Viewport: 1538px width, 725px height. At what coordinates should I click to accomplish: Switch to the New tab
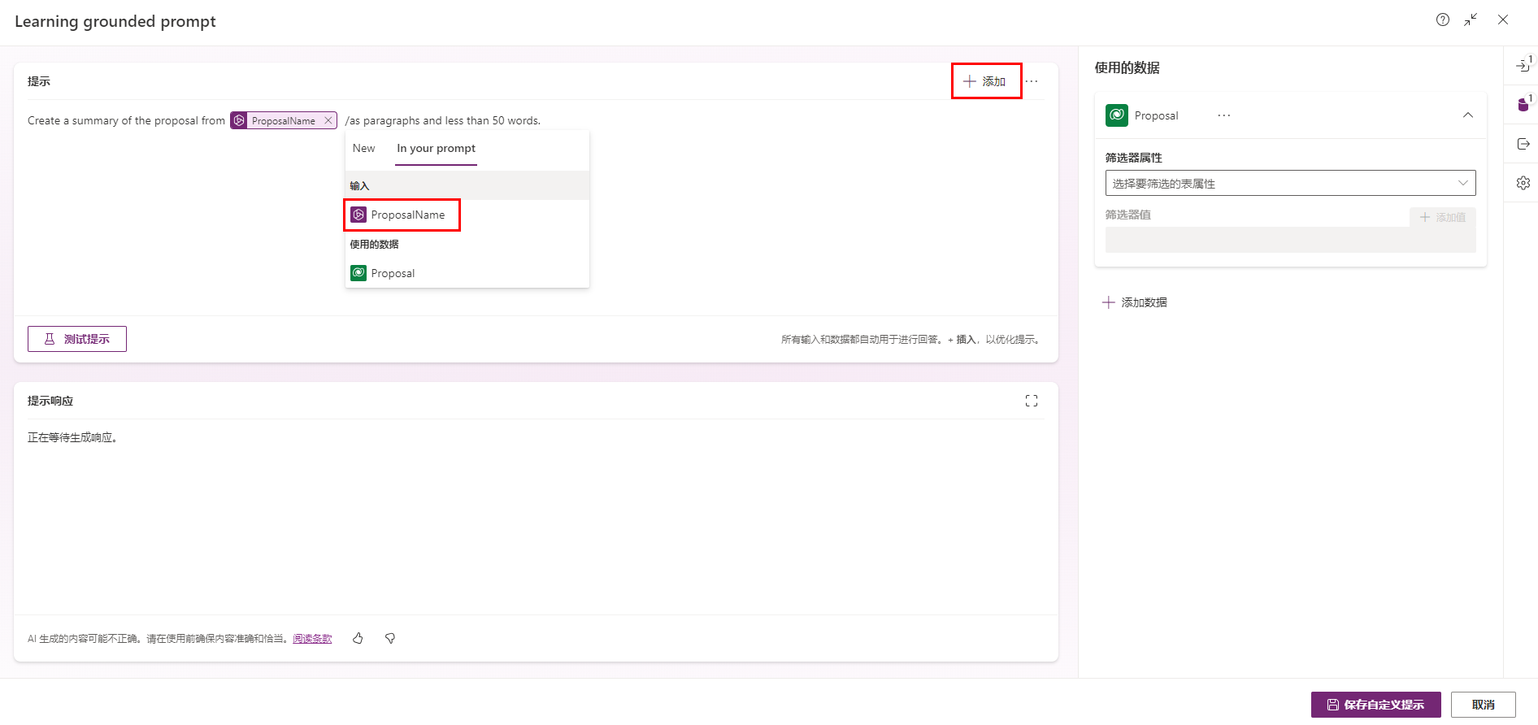click(363, 148)
